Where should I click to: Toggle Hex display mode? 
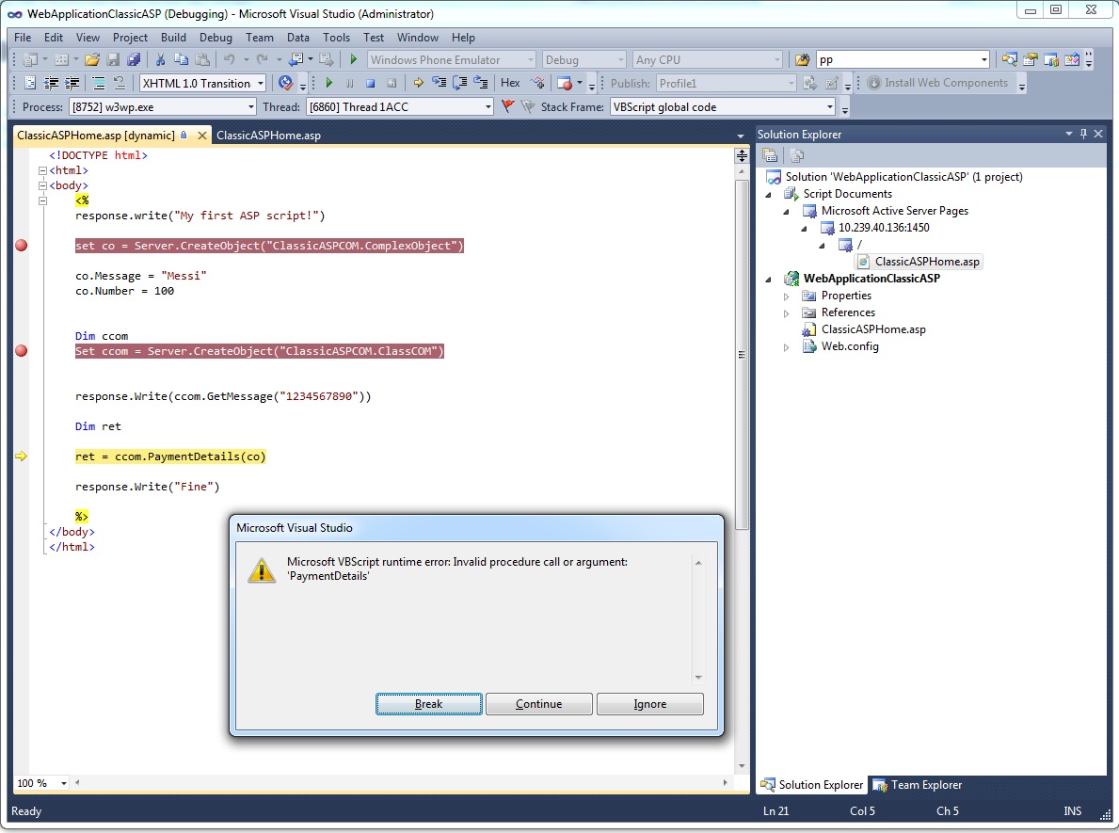click(x=510, y=84)
